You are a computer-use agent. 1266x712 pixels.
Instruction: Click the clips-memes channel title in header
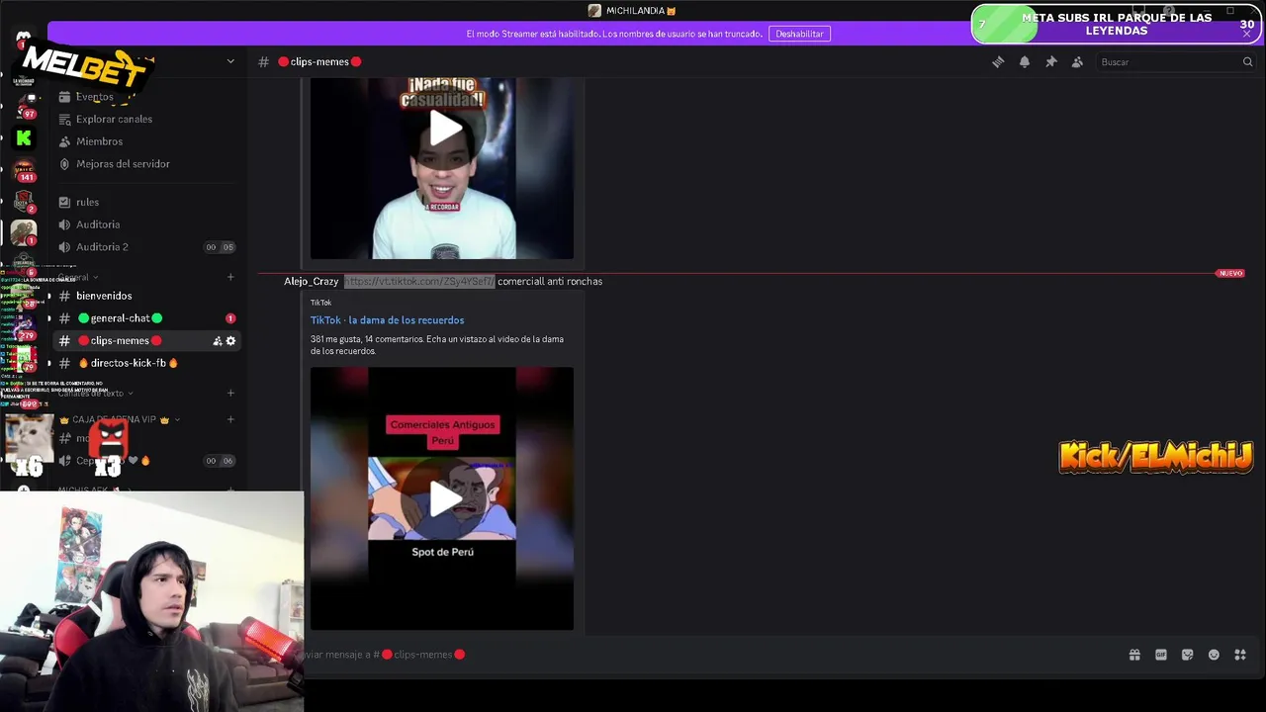(319, 61)
